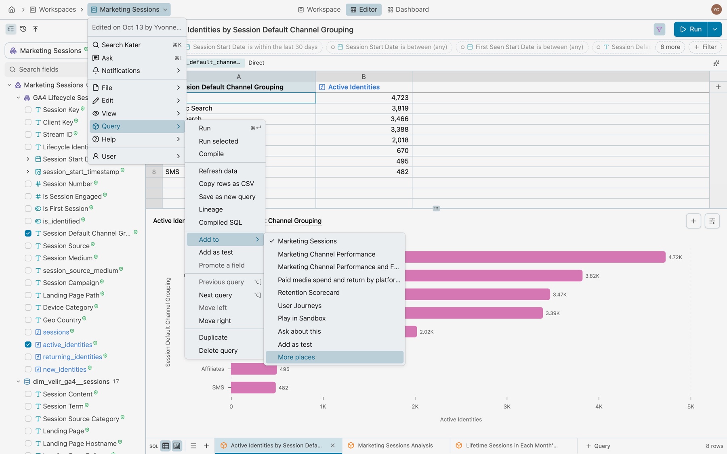Image resolution: width=727 pixels, height=454 pixels.
Task: Add a chart with plus button
Action: pyautogui.click(x=693, y=221)
